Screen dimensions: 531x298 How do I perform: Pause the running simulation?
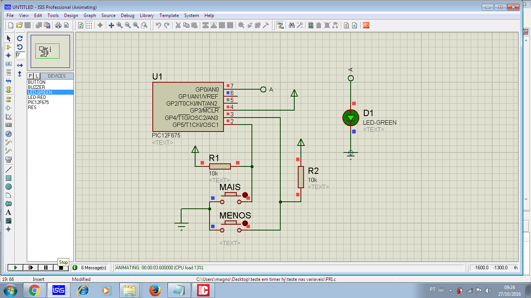click(x=45, y=267)
